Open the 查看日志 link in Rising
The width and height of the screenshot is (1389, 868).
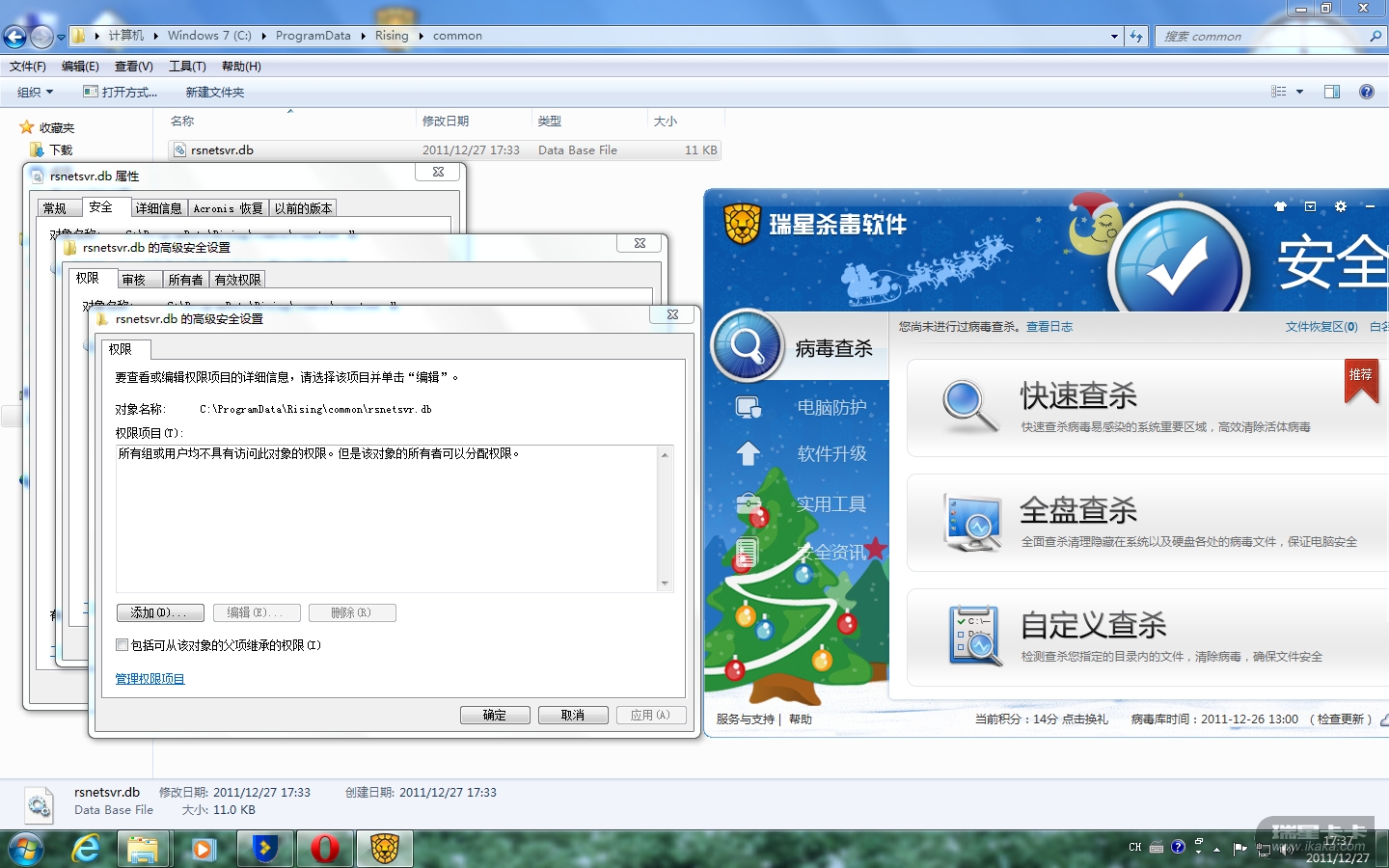(x=1049, y=327)
